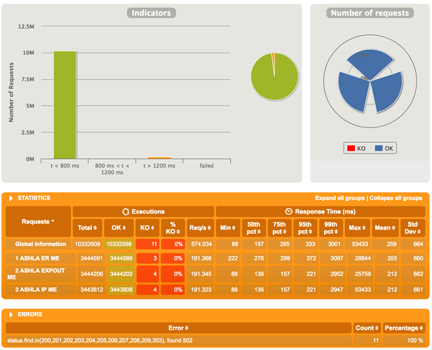Toggle the Requests column ascending sort
Image resolution: width=432 pixels, height=350 pixels.
coord(38,222)
